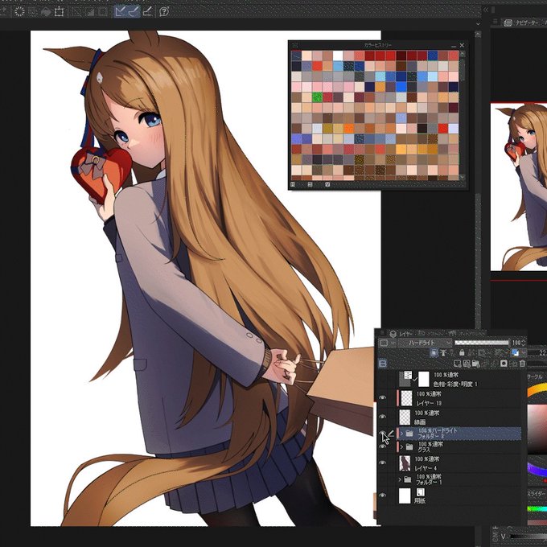The image size is (547, 547).
Task: Click the fill bucket icon in toolbar
Action: (x=46, y=12)
